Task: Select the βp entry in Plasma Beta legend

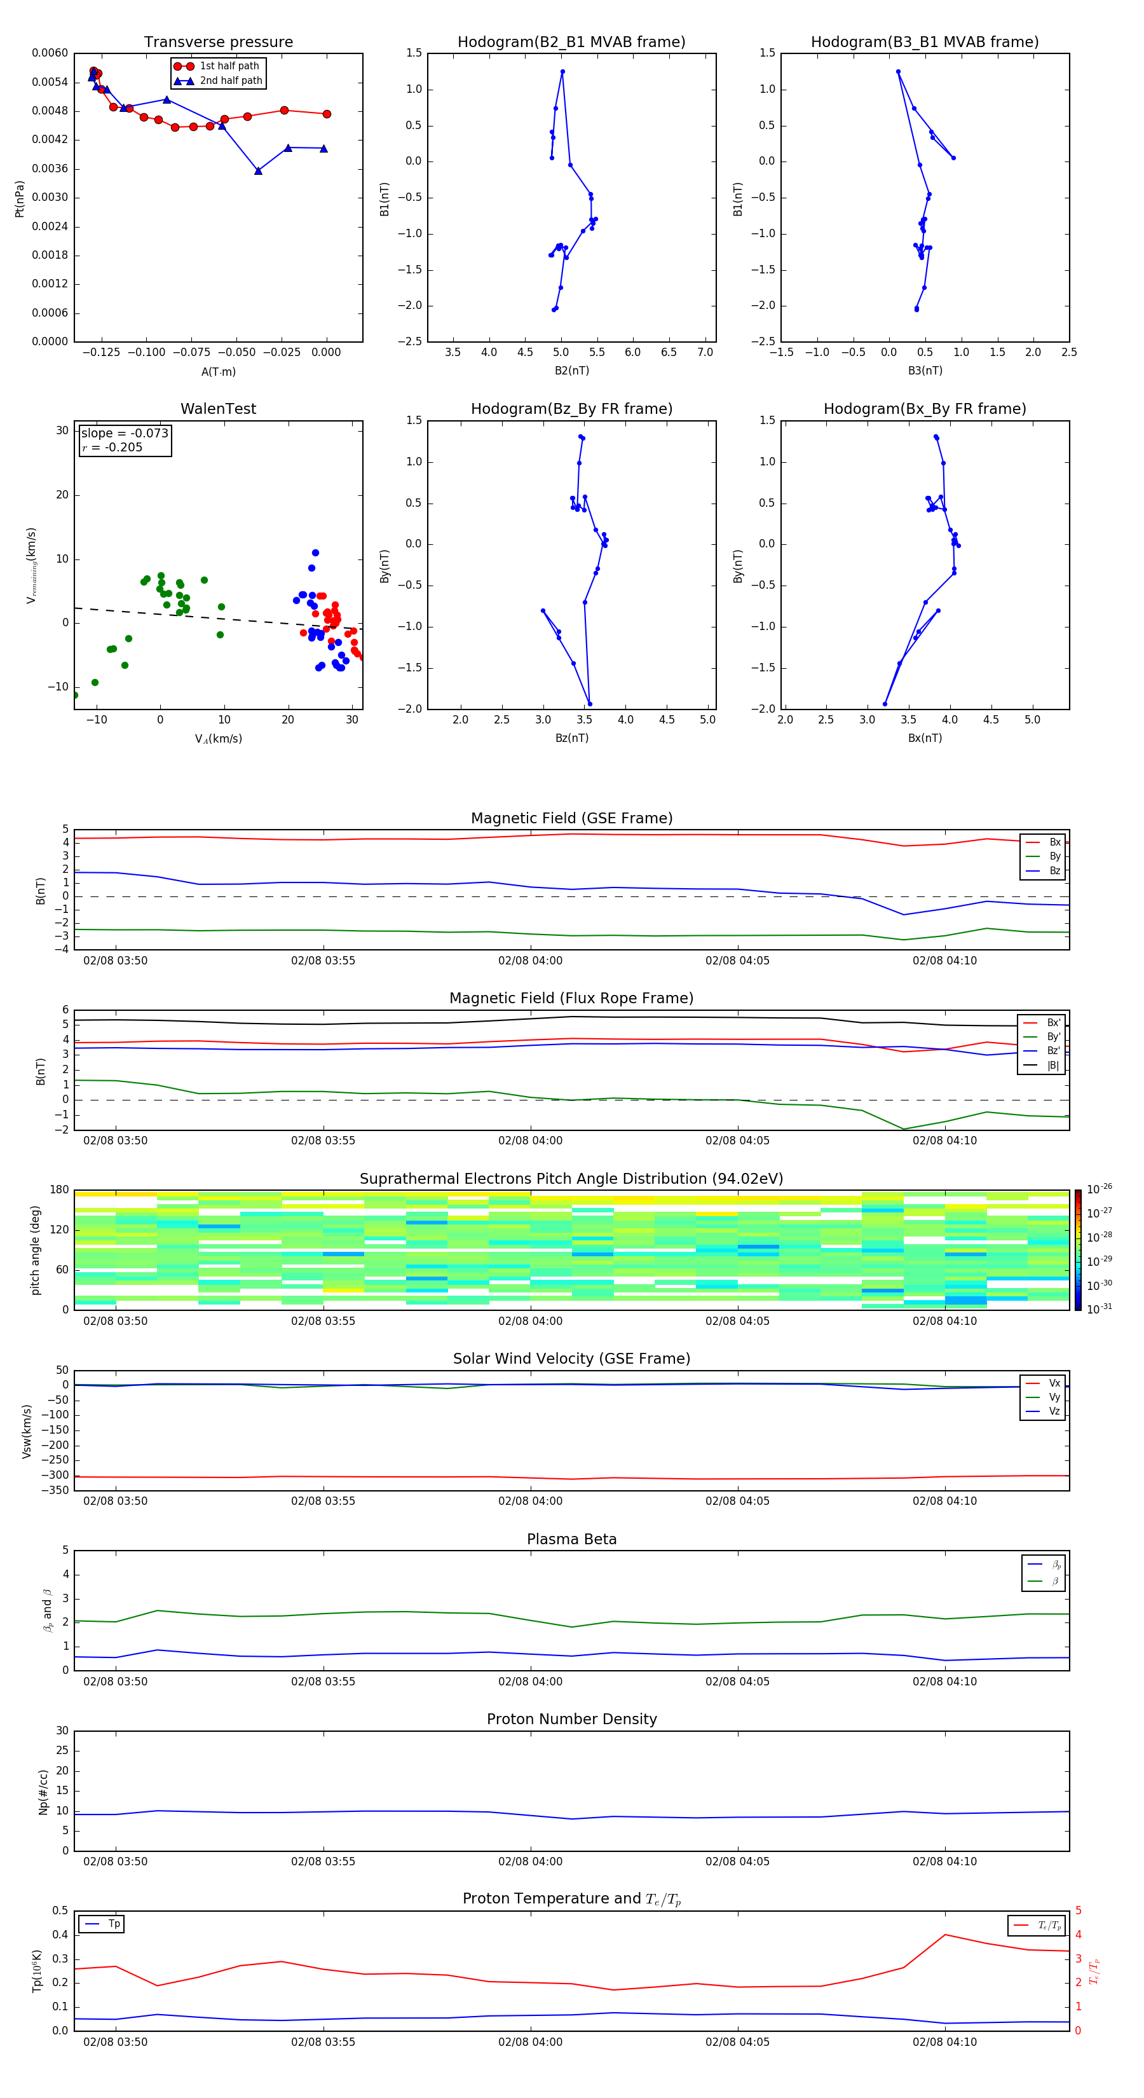Action: point(1045,1565)
